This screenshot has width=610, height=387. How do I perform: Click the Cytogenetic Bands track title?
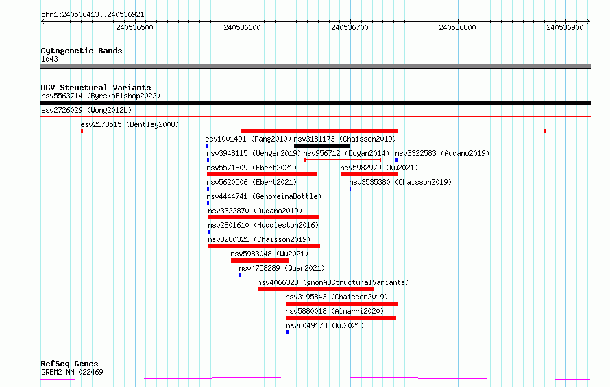[x=82, y=51]
